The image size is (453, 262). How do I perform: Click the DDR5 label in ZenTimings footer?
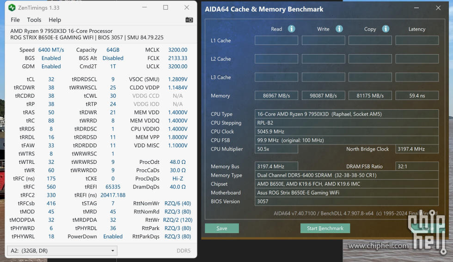tap(184, 251)
